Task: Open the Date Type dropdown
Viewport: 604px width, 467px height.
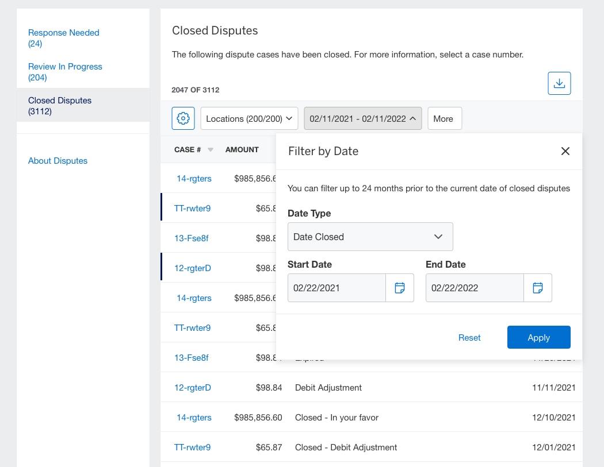Action: click(370, 237)
